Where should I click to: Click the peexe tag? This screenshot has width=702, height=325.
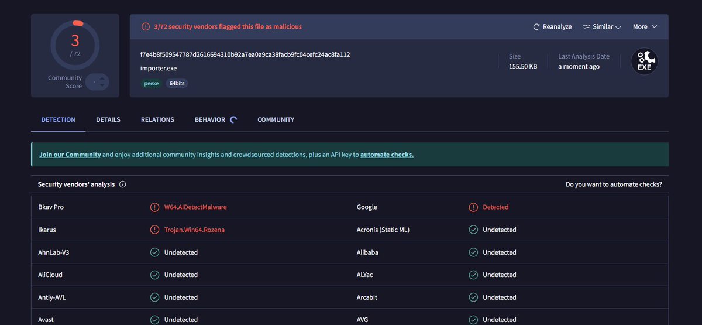coord(152,84)
